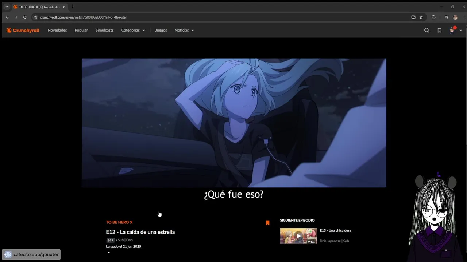Open Chrome three-dot menu

coord(464,17)
